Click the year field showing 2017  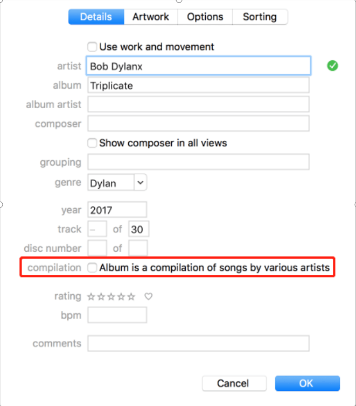[x=117, y=210]
